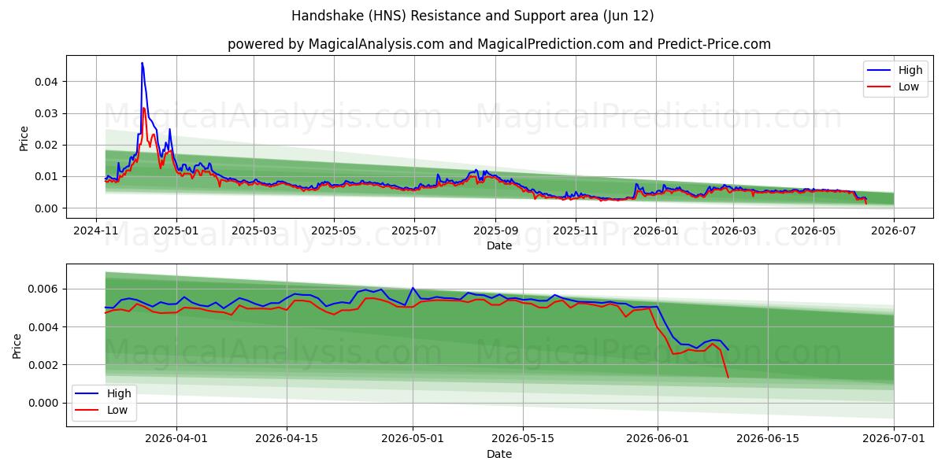Click the '2026-01' date tick label
The width and height of the screenshot is (945, 472).
656,230
